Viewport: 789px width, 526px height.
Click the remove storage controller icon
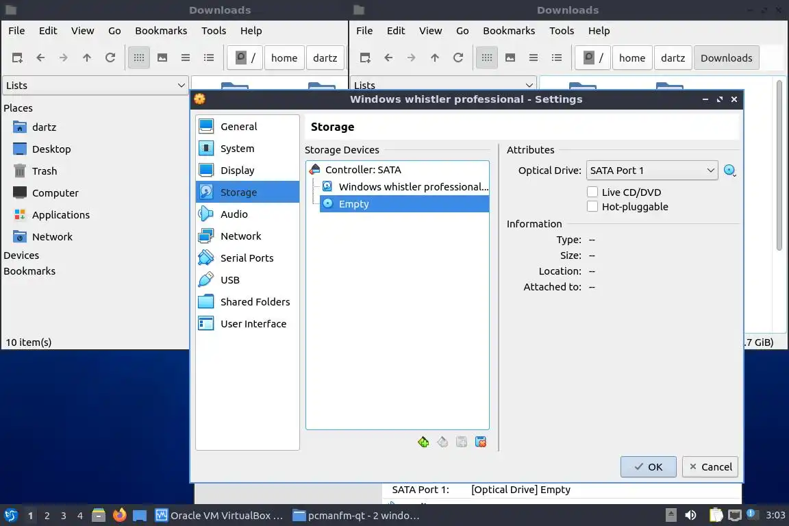pos(442,442)
